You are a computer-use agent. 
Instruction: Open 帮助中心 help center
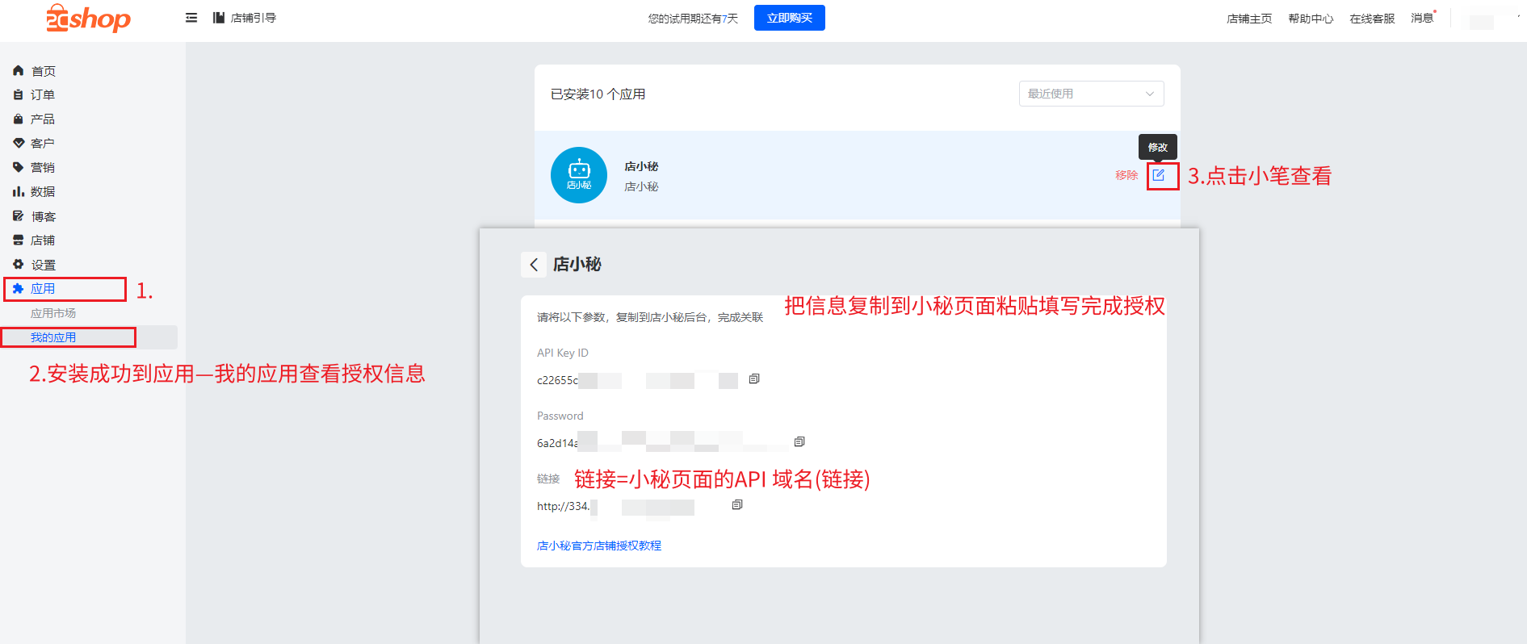tap(1311, 19)
